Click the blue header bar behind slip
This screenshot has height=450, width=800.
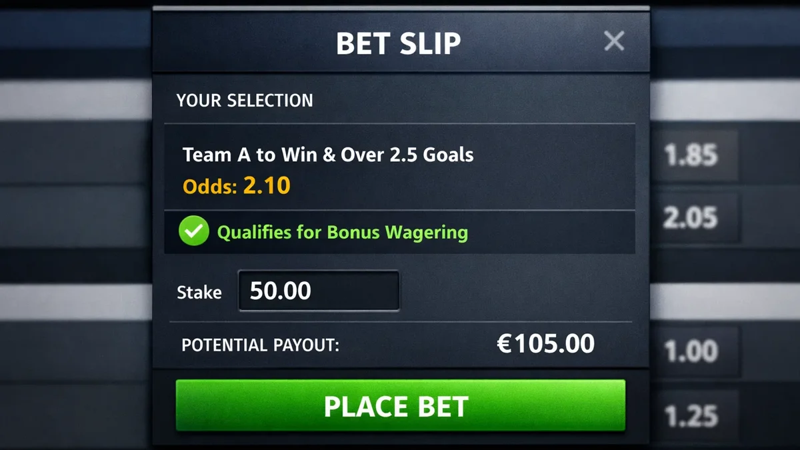pyautogui.click(x=76, y=28)
